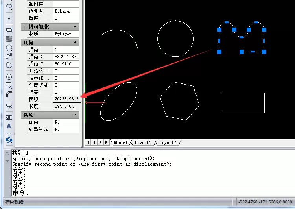The height and width of the screenshot is (209, 295).
Task: Select the Revision Cloud tool
Action: (x=9, y=65)
